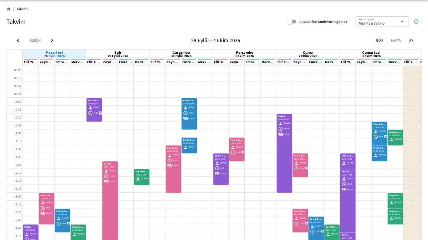Click the person icon in Salı's 12:15 Kaş Alma appointment
The width and height of the screenshot is (428, 240).
point(138,179)
